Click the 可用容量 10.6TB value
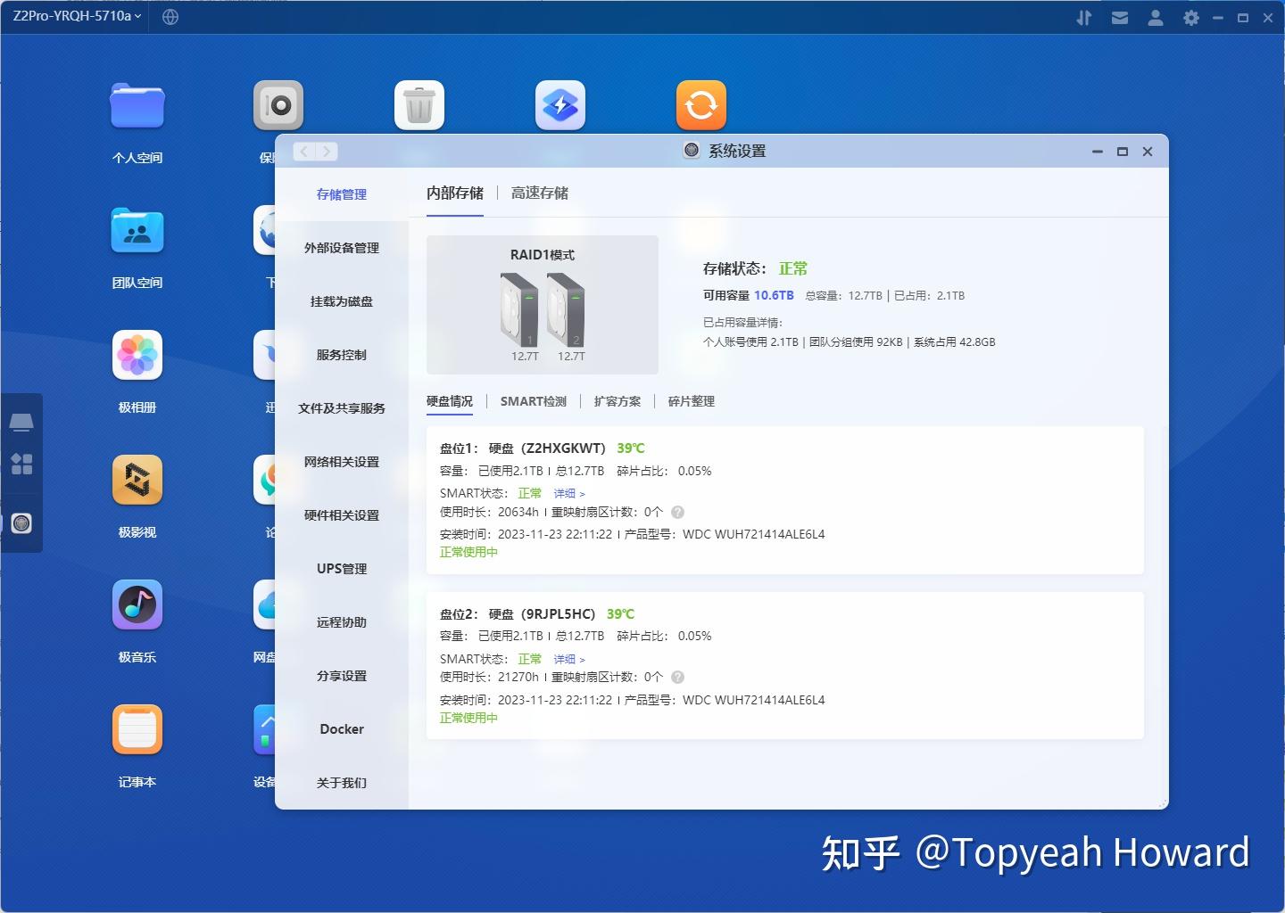 pyautogui.click(x=774, y=295)
